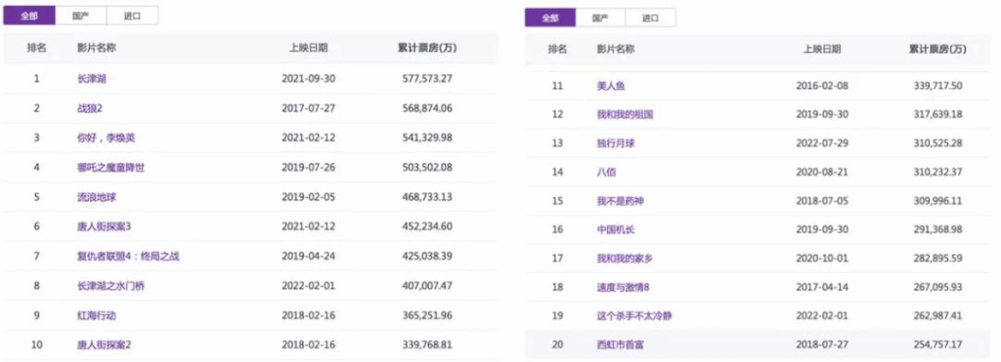Image resolution: width=1001 pixels, height=362 pixels.
Task: Switch to 进口 tab in left table
Action: point(132,16)
